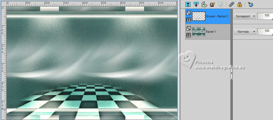Click the layer effects visibility icon
This screenshot has height=120, width=273.
coord(204,4)
